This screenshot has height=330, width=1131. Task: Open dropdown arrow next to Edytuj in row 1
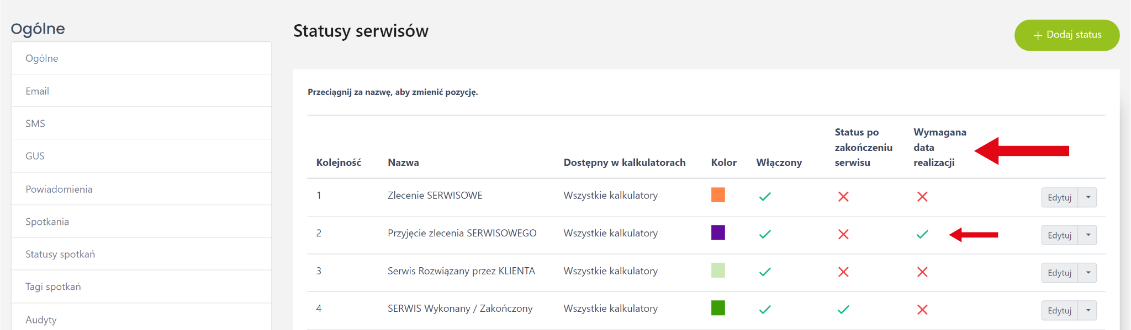1088,197
